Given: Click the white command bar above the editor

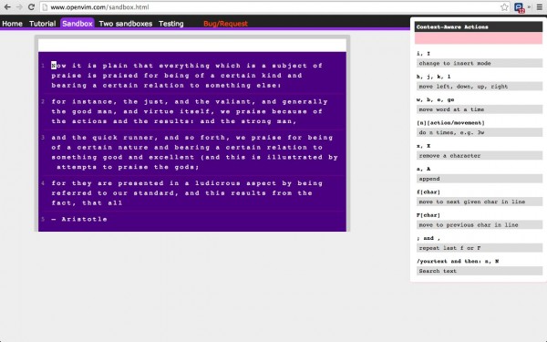Looking at the screenshot, I should point(192,46).
